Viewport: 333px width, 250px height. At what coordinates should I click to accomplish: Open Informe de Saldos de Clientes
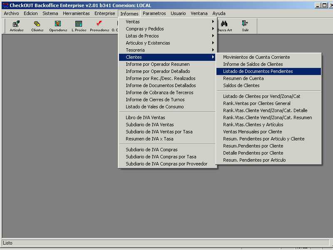tap(268, 64)
